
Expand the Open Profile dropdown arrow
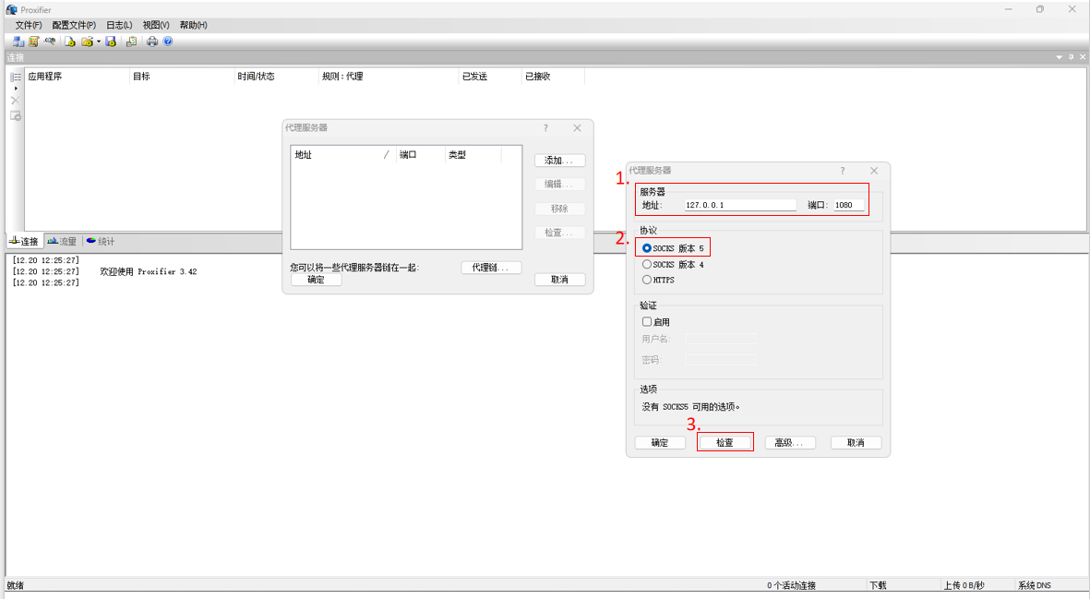coord(99,42)
